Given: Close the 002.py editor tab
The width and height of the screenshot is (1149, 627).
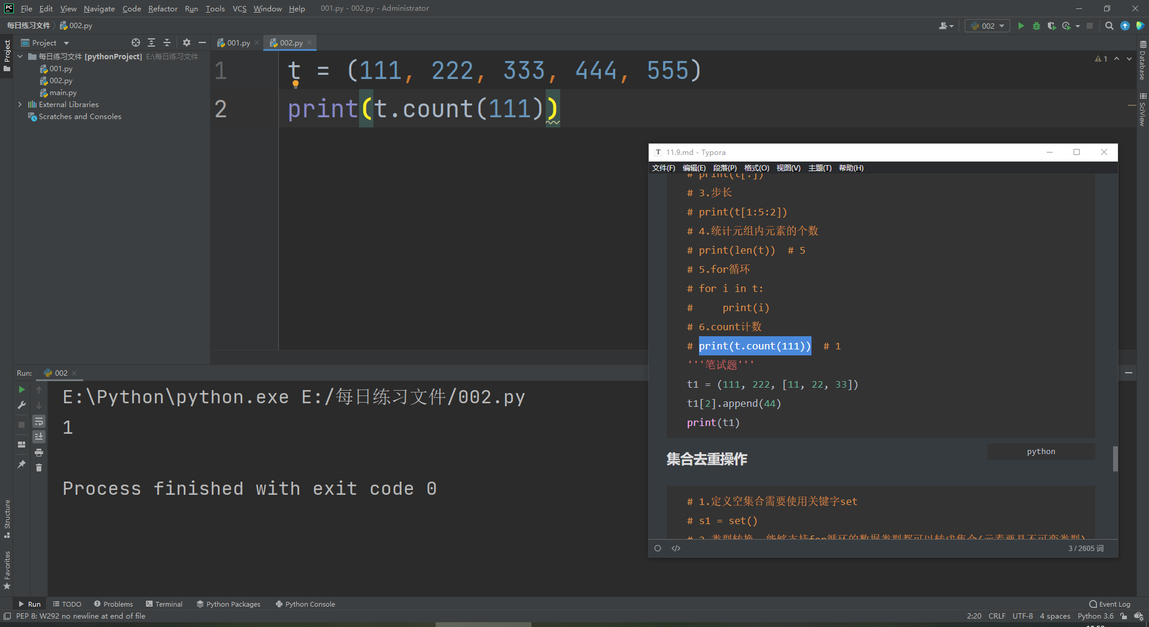Looking at the screenshot, I should click(x=309, y=42).
